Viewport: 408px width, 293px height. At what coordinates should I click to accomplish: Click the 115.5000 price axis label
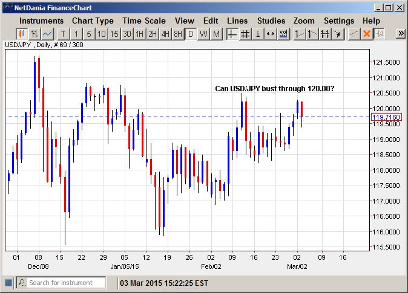(386, 247)
